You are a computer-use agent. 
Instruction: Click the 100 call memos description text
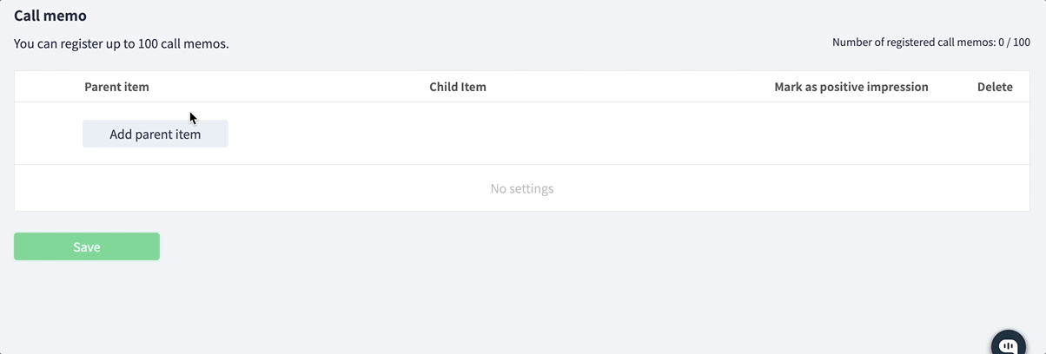click(x=122, y=43)
